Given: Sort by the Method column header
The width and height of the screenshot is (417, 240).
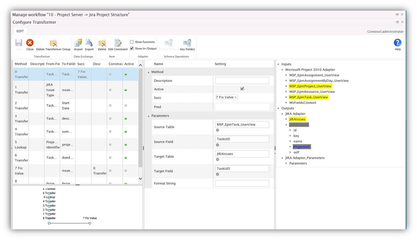Looking at the screenshot, I should point(21,64).
